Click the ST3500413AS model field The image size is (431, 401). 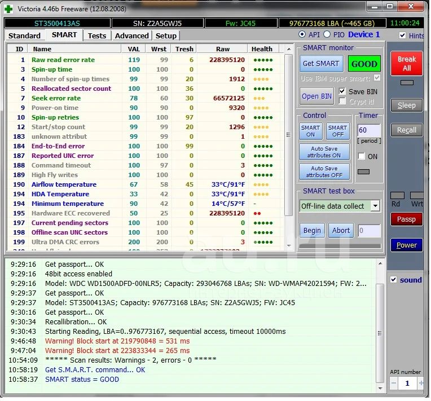57,23
